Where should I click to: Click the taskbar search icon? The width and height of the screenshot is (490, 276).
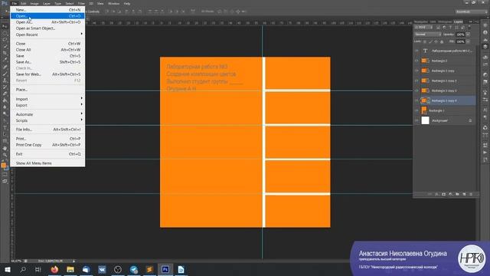[x=23, y=269]
